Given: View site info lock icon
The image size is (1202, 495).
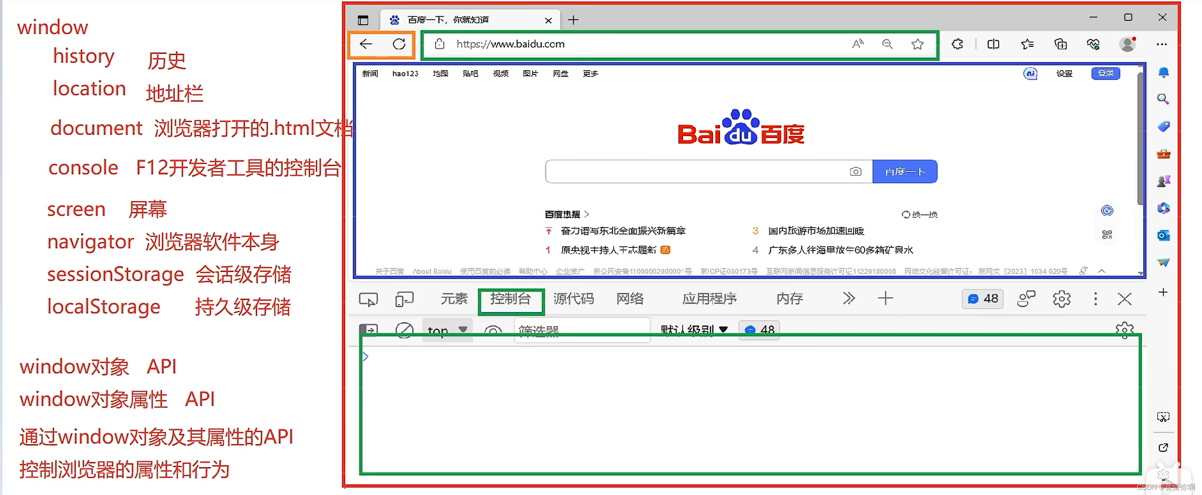Looking at the screenshot, I should pos(439,44).
